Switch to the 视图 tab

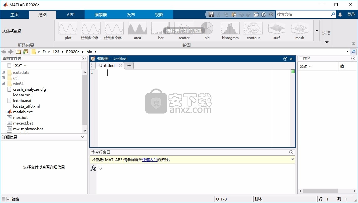[x=159, y=15]
